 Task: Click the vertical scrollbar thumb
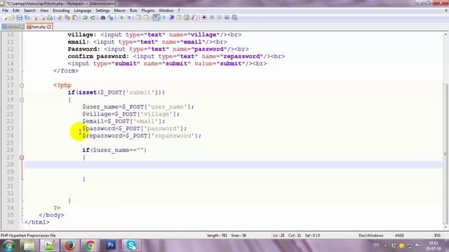tap(445, 154)
